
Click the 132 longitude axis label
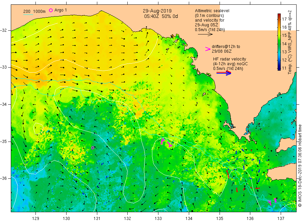128,219
